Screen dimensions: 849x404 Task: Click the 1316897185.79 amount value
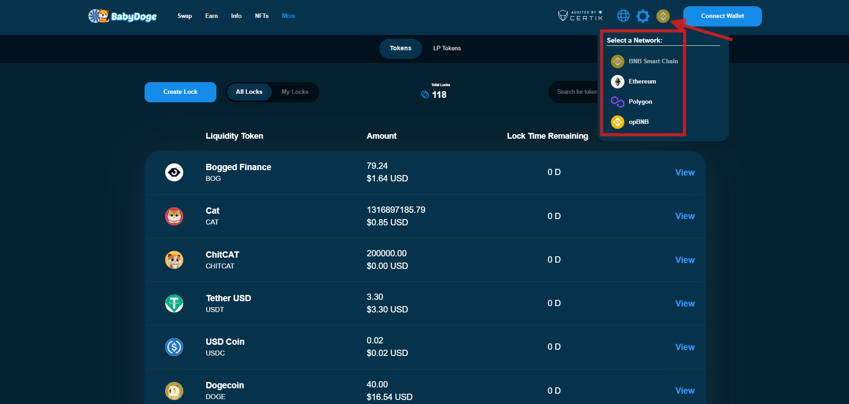396,210
